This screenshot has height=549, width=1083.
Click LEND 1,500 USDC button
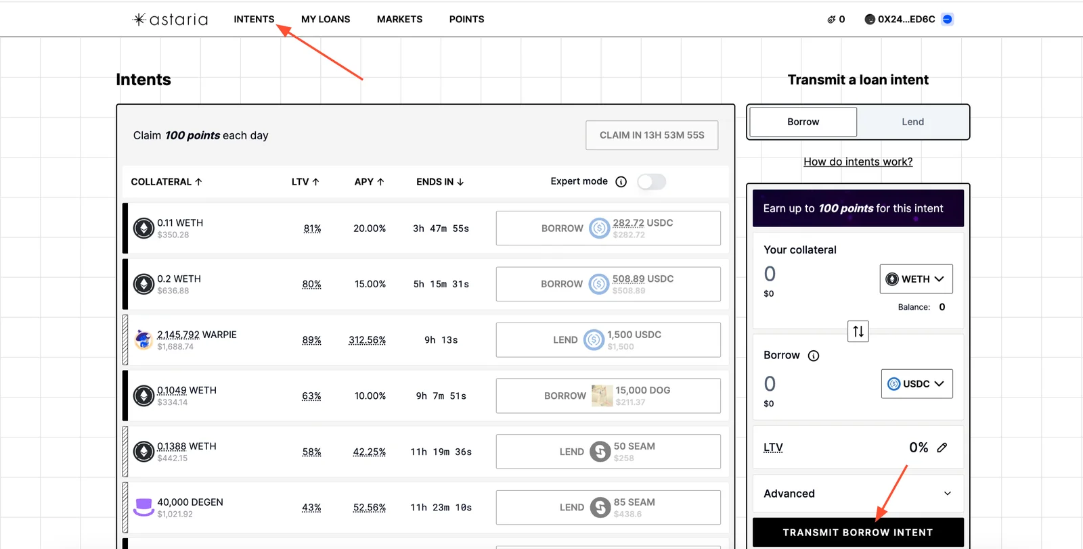[x=609, y=339]
